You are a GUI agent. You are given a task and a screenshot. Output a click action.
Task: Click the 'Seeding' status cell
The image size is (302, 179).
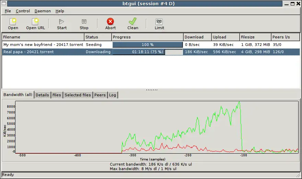(94, 45)
